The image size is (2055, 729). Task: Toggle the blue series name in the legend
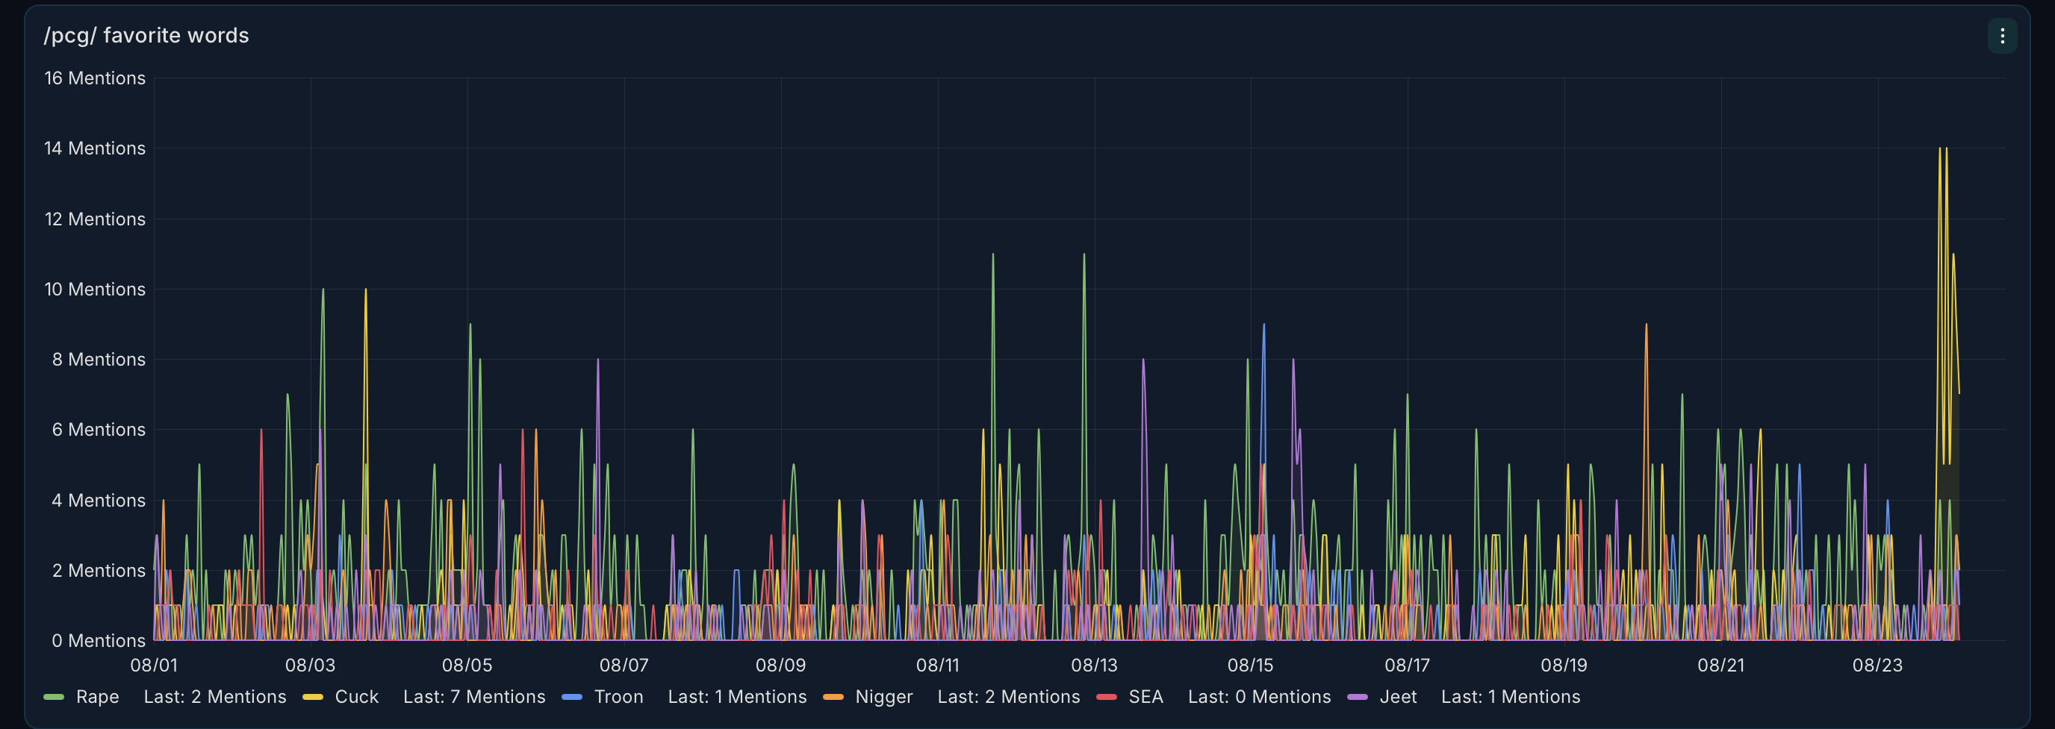coord(618,697)
